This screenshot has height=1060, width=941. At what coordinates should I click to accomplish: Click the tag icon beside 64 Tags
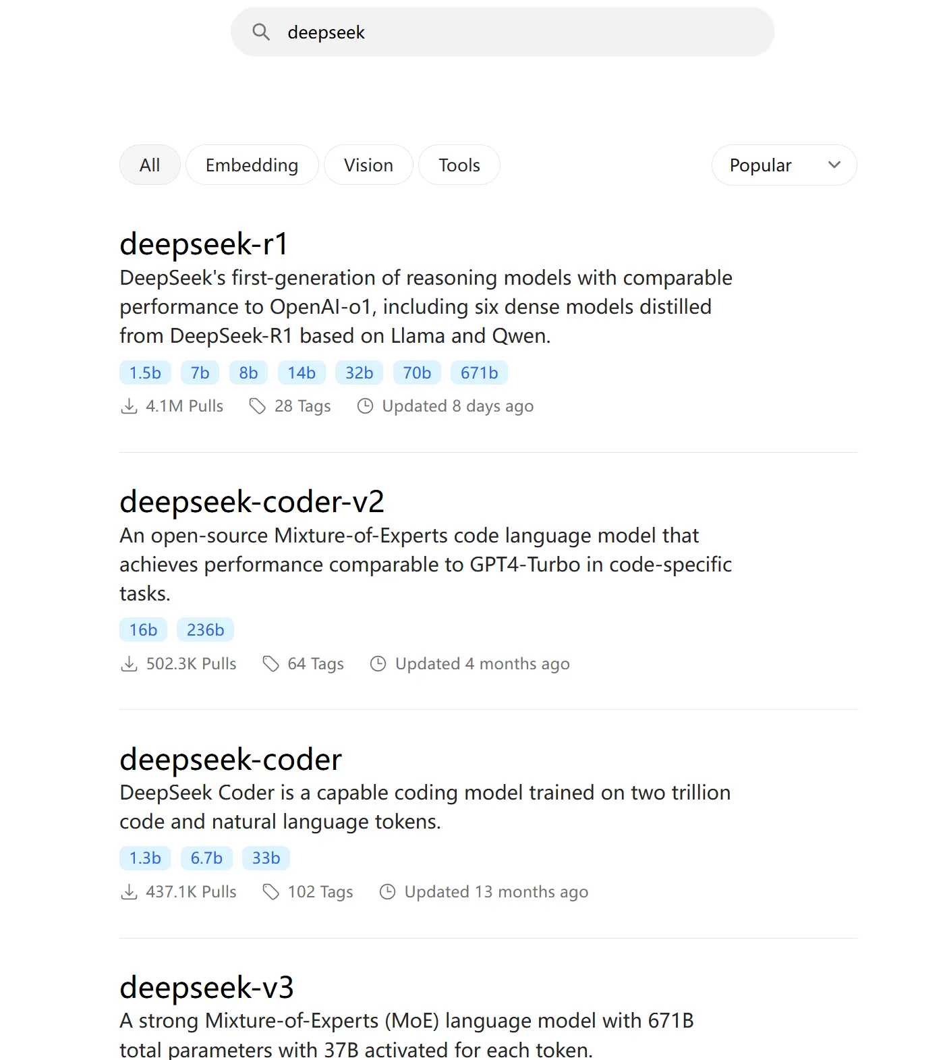[270, 663]
